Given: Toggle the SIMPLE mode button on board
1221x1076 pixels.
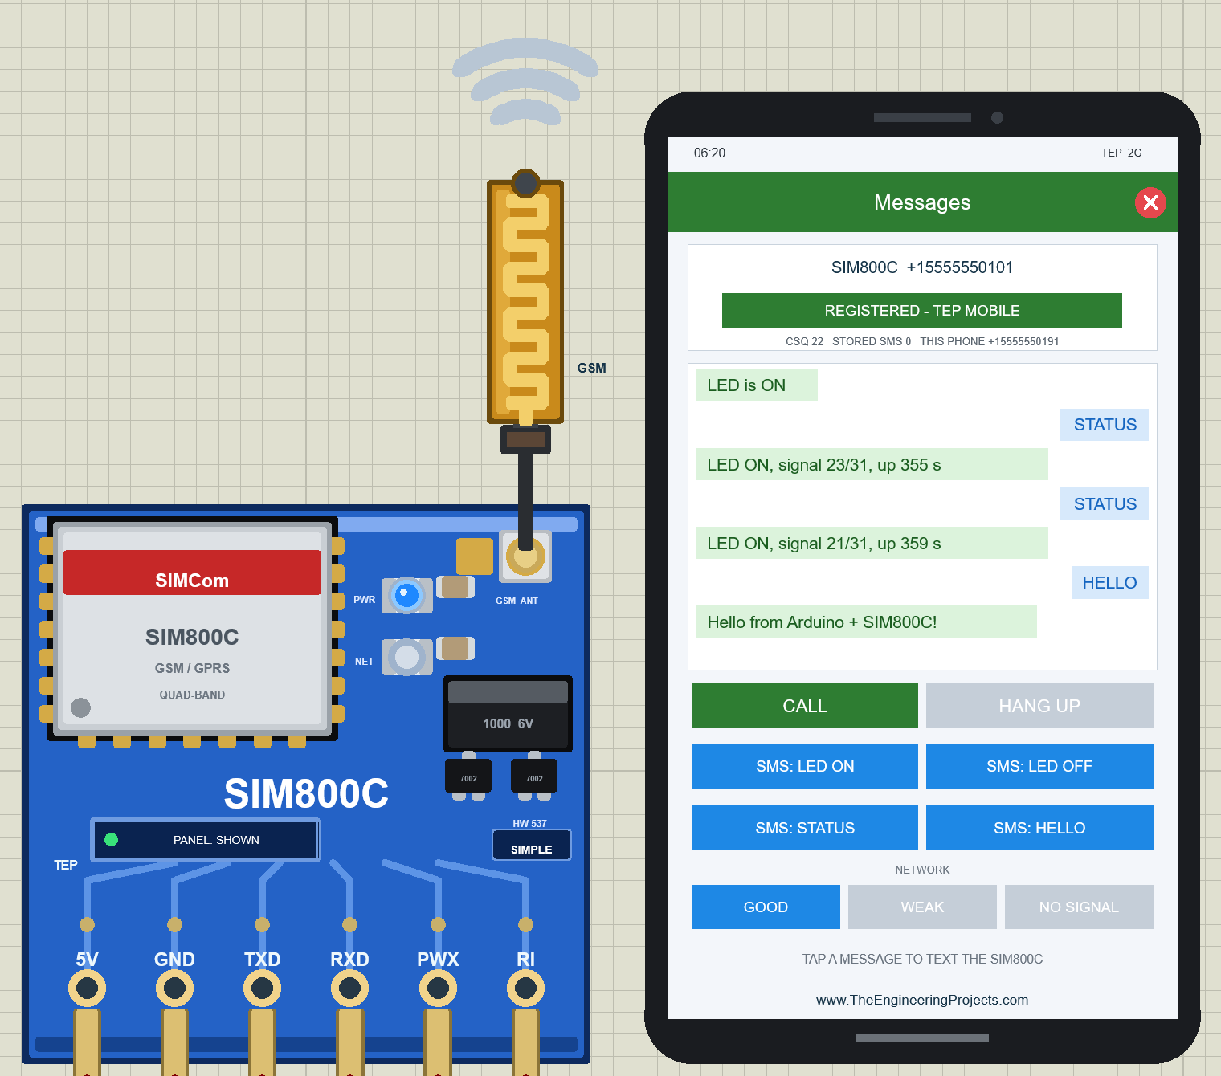Looking at the screenshot, I should (x=532, y=846).
